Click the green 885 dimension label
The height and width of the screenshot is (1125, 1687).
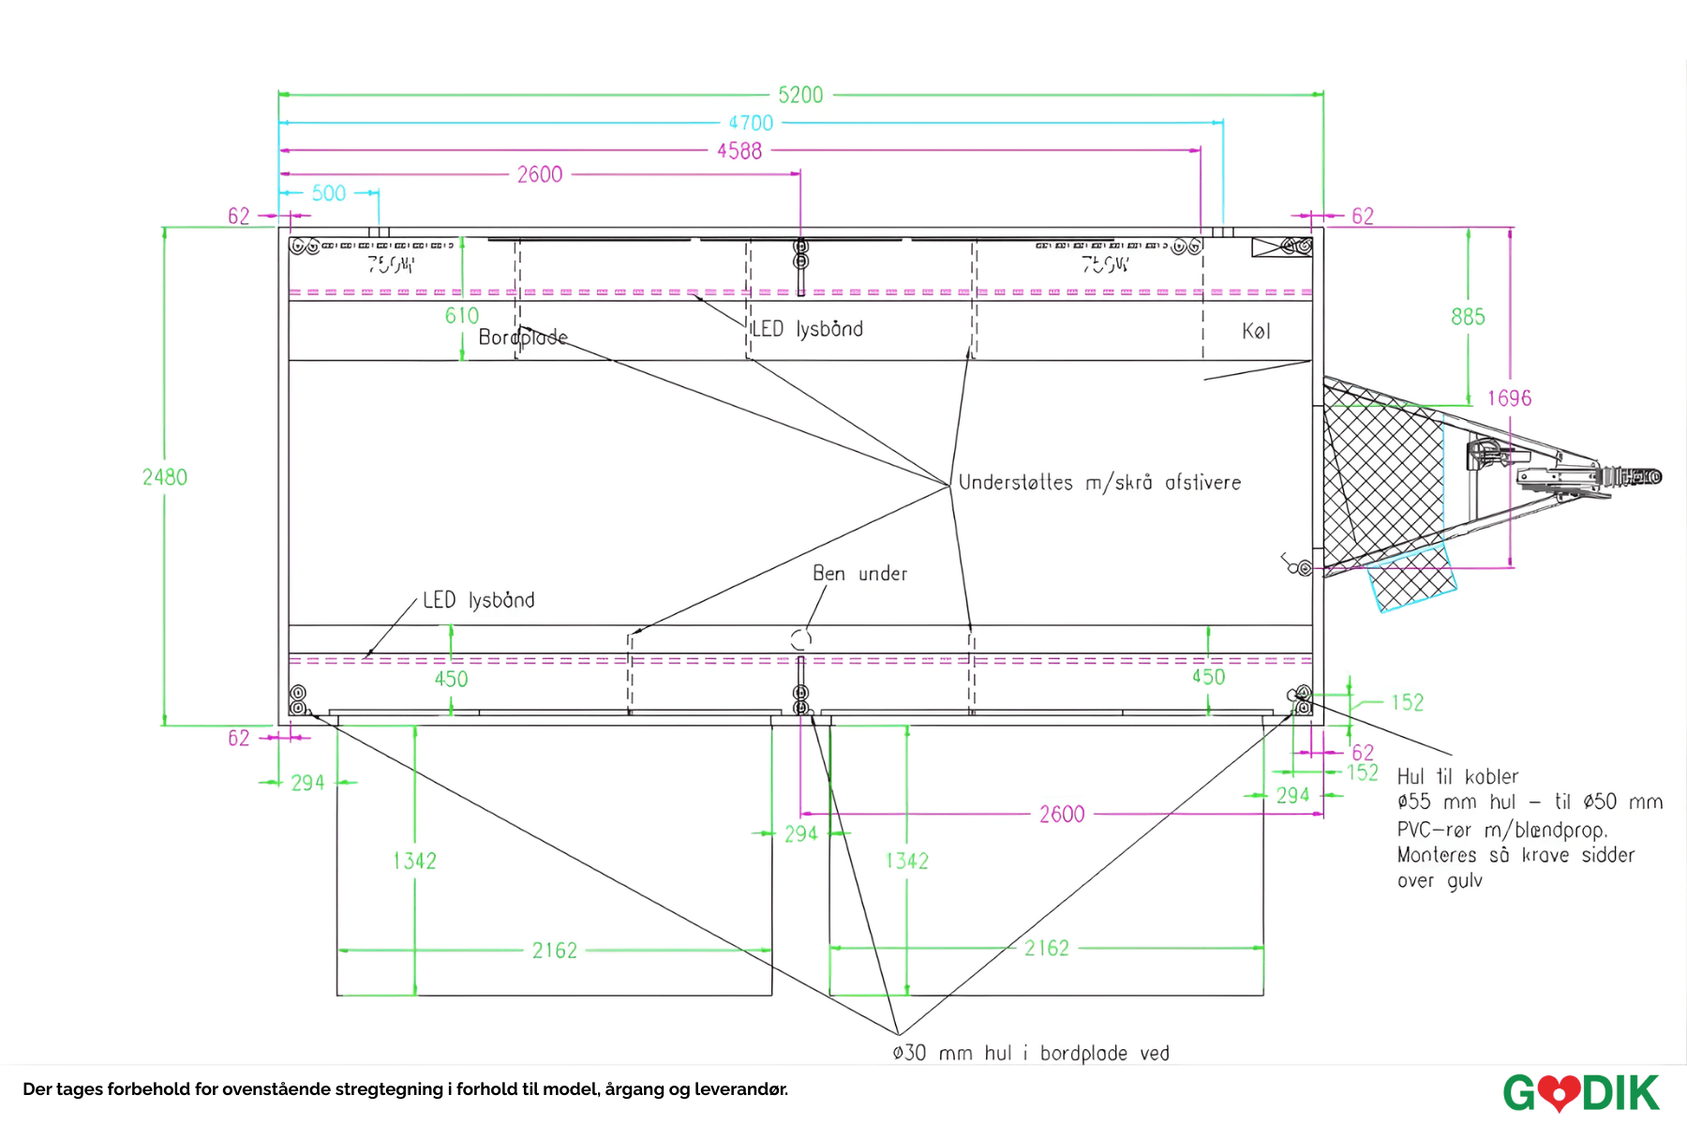point(1468,317)
